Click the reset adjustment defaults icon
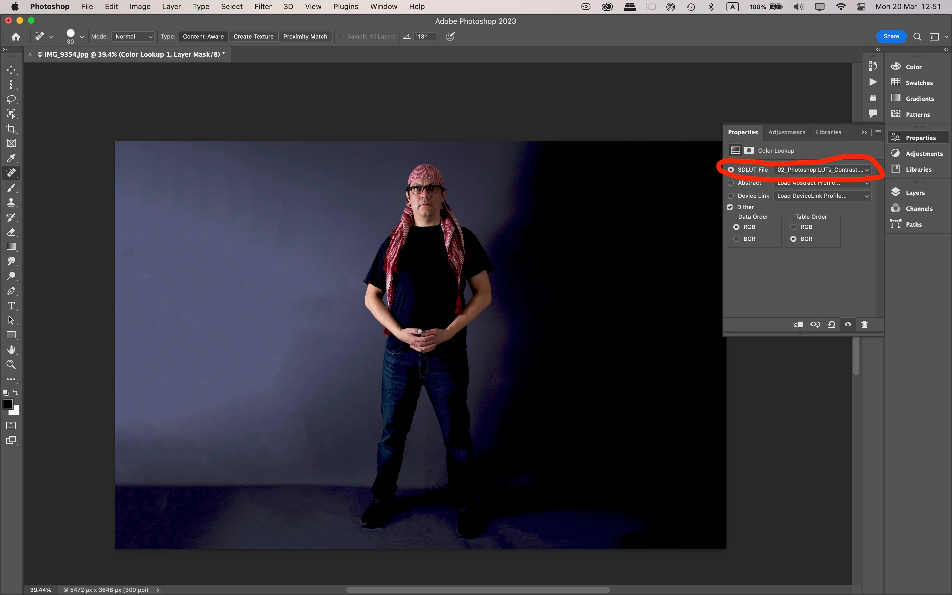The width and height of the screenshot is (952, 595). 831,325
